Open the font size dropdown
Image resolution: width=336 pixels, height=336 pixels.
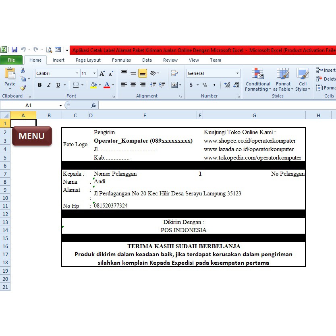pyautogui.click(x=94, y=73)
